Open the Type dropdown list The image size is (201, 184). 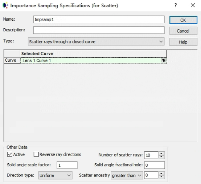[96, 41]
